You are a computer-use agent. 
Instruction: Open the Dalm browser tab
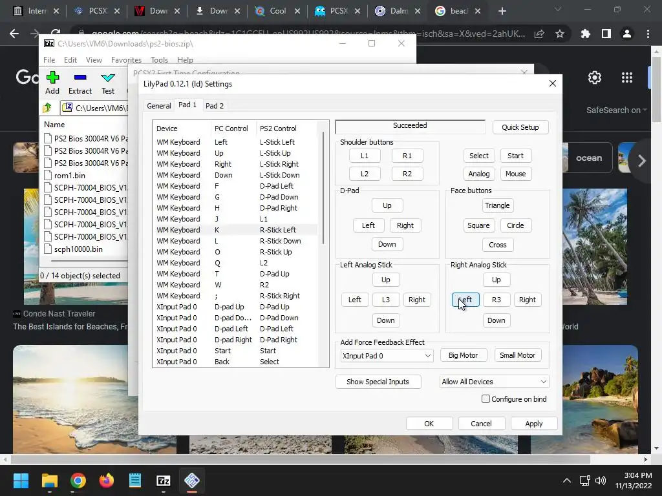pos(398,11)
